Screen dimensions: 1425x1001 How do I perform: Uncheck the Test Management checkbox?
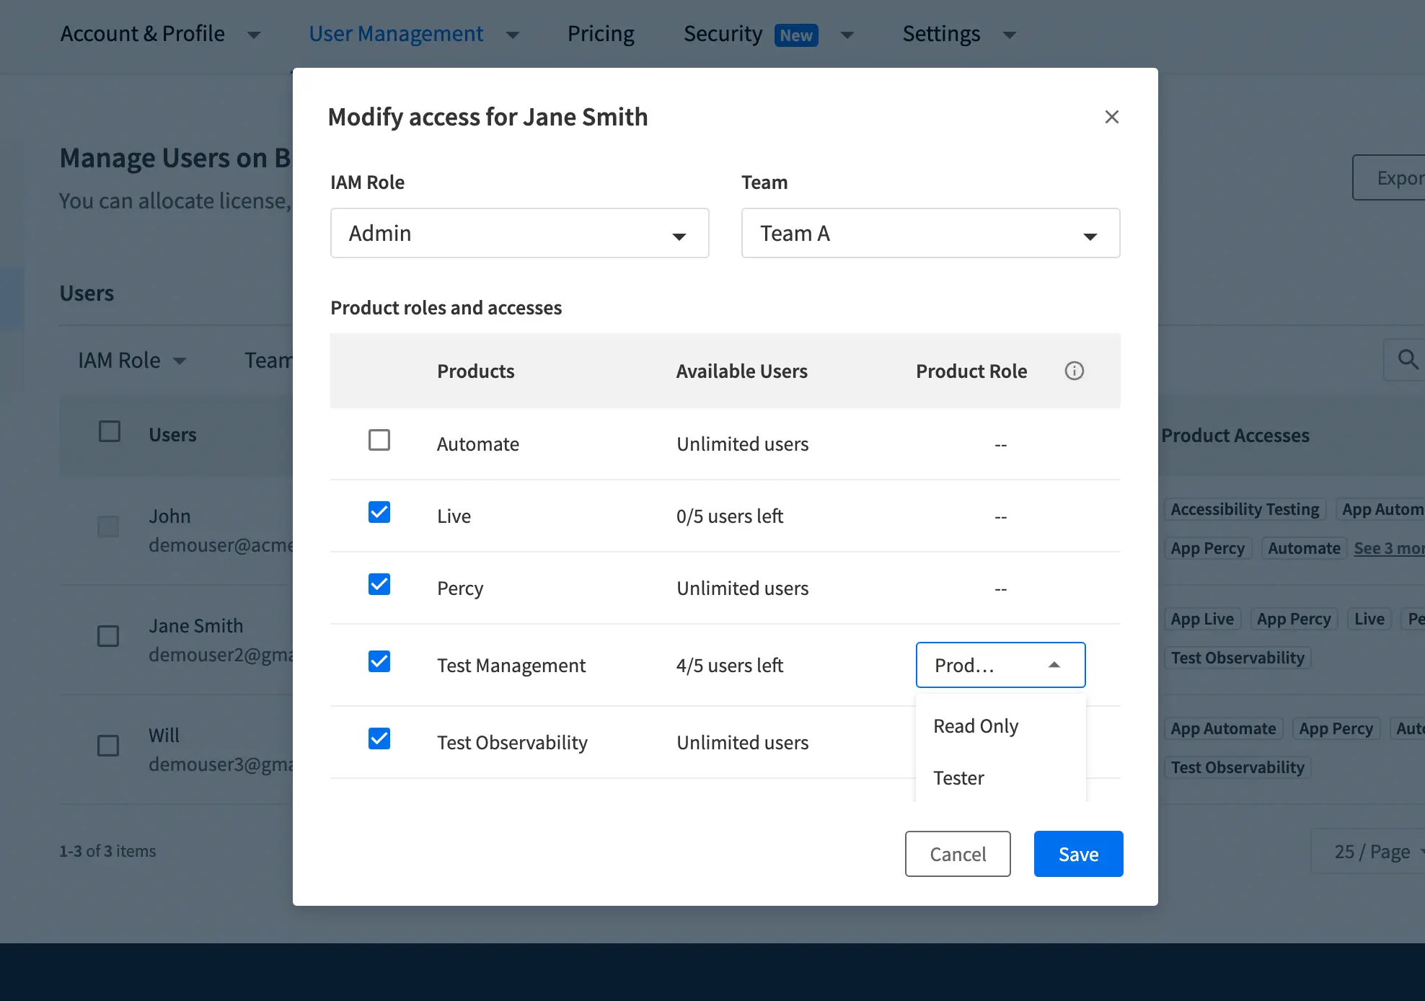(379, 661)
